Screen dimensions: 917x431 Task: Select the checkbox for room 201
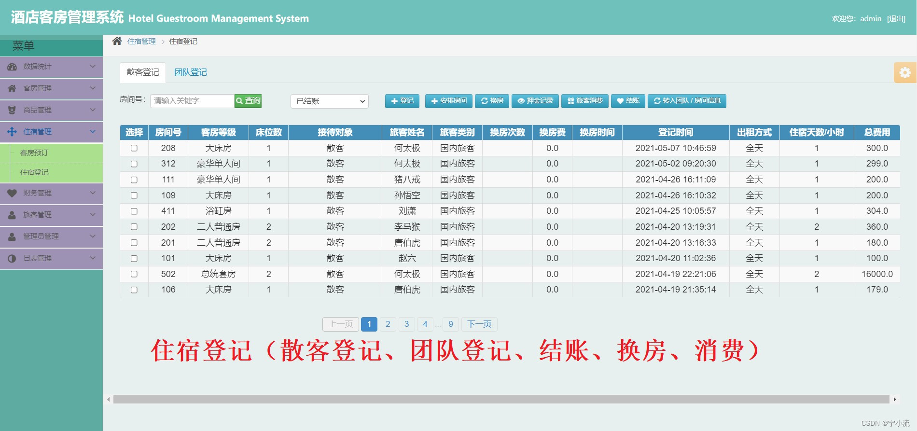tap(134, 243)
